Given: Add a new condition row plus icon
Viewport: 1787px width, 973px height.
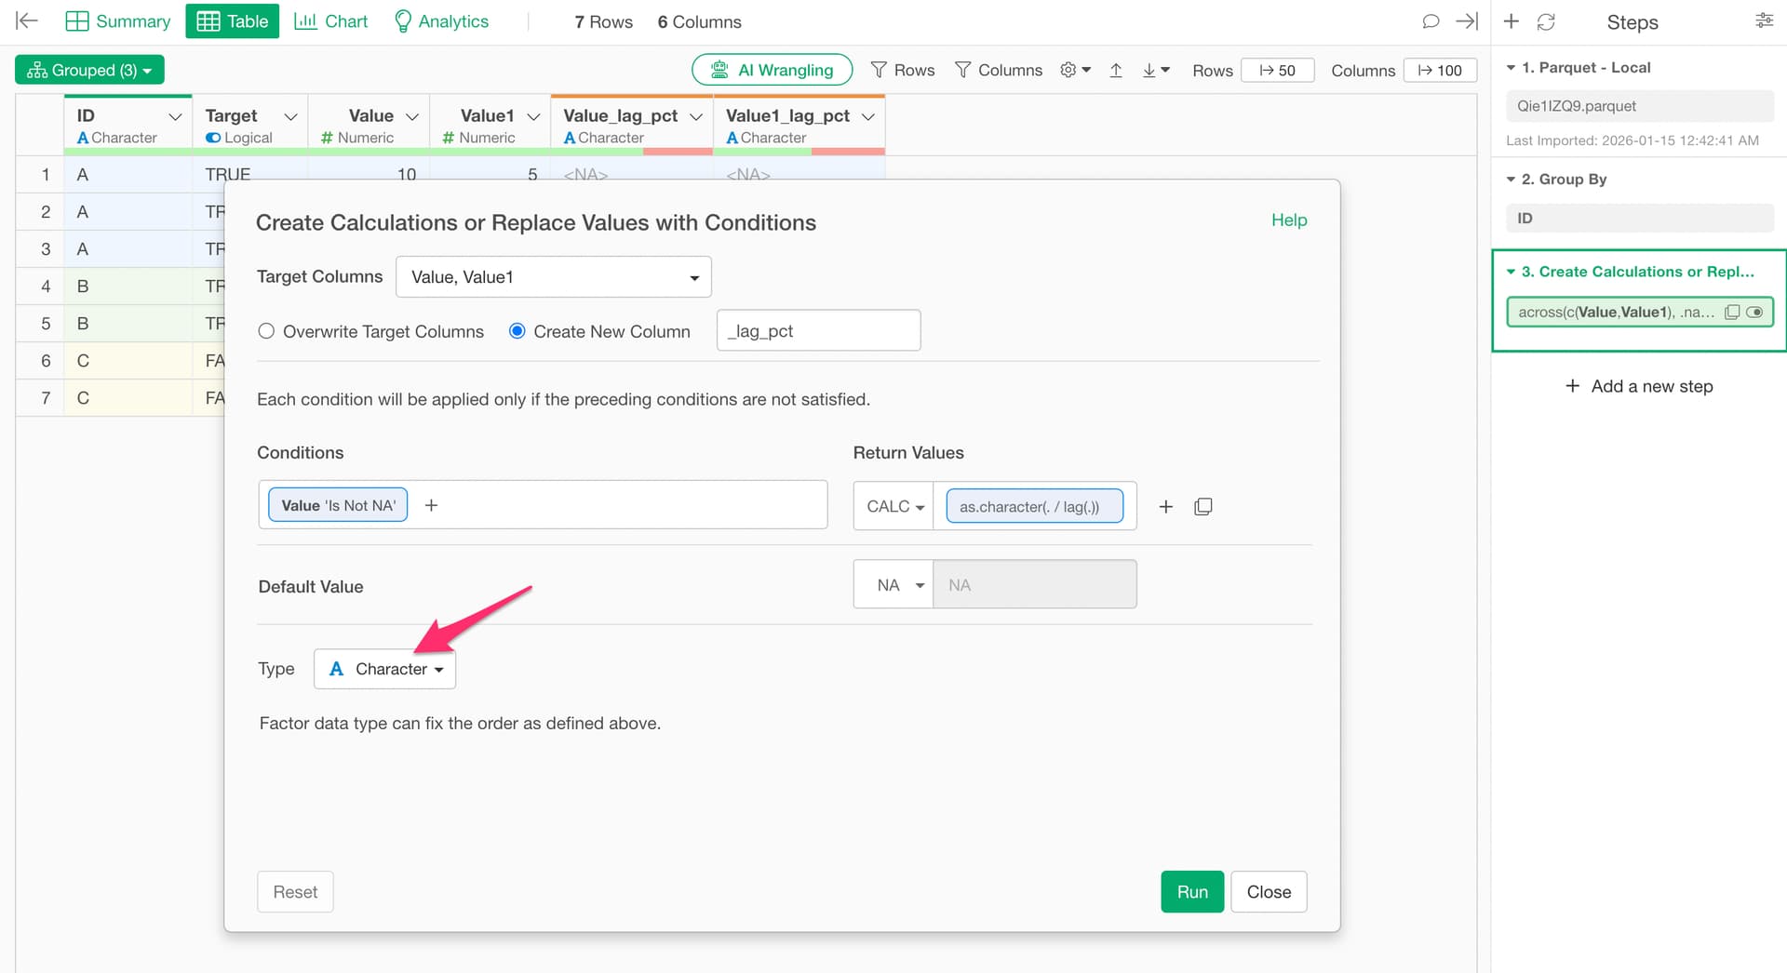Looking at the screenshot, I should [x=1165, y=507].
